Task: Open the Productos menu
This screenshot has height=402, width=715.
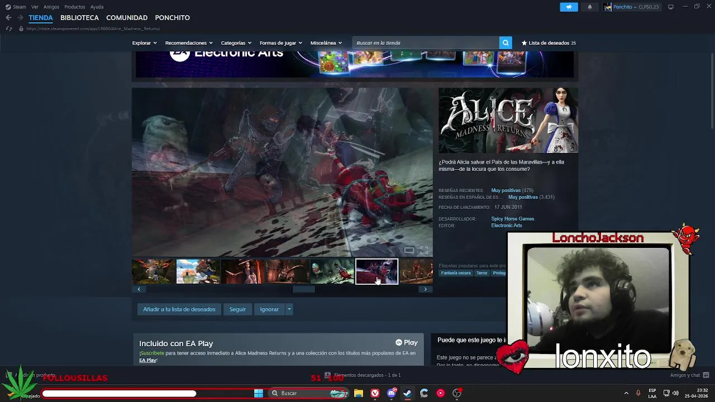Action: coord(75,7)
